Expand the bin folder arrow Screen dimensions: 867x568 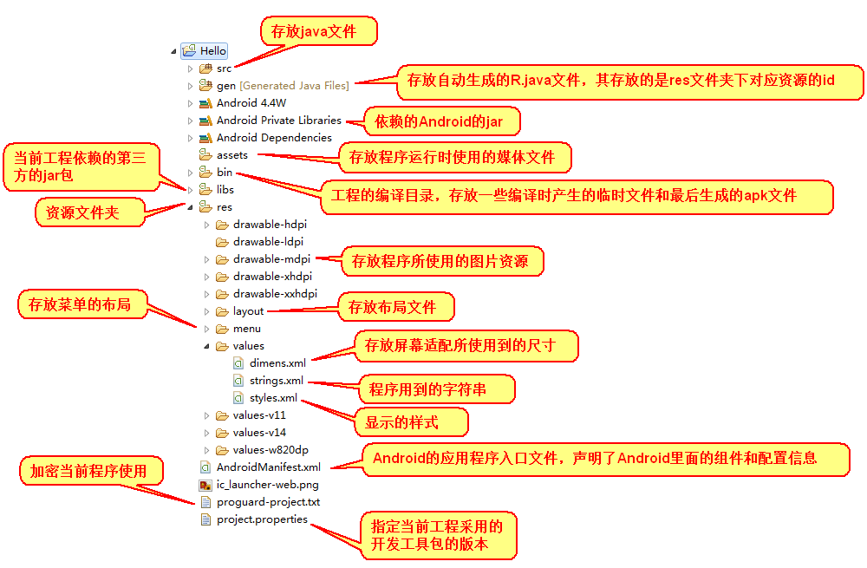190,173
